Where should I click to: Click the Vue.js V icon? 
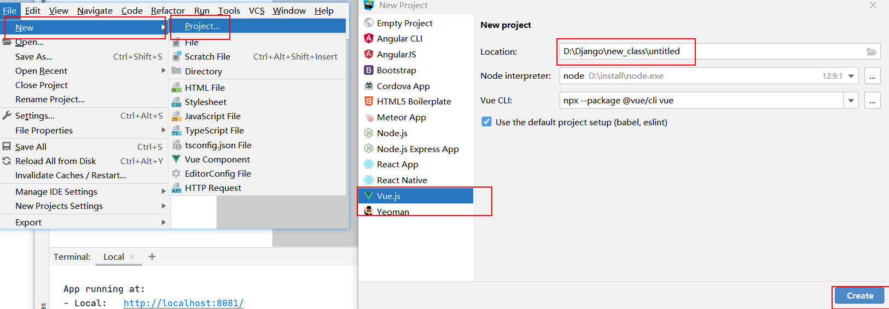(369, 196)
